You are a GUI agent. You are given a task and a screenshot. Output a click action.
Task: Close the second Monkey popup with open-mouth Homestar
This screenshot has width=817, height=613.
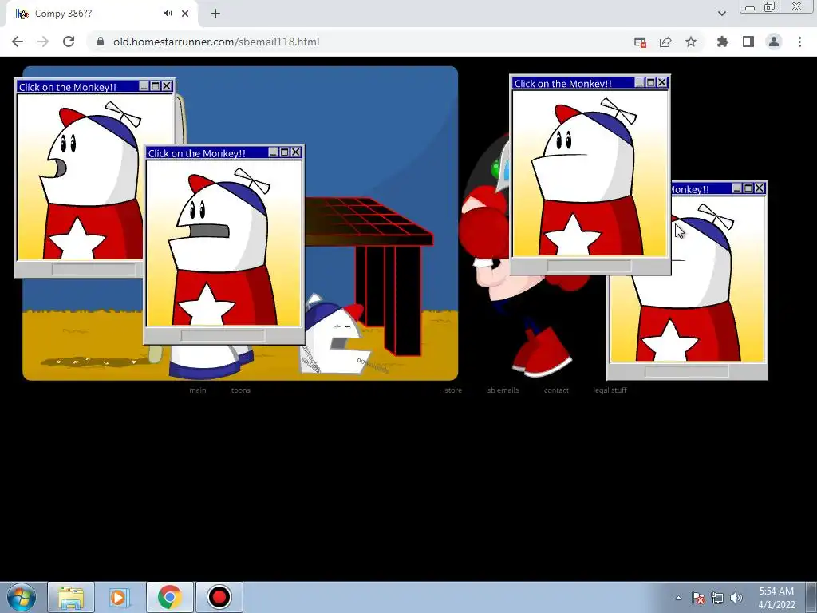click(296, 152)
